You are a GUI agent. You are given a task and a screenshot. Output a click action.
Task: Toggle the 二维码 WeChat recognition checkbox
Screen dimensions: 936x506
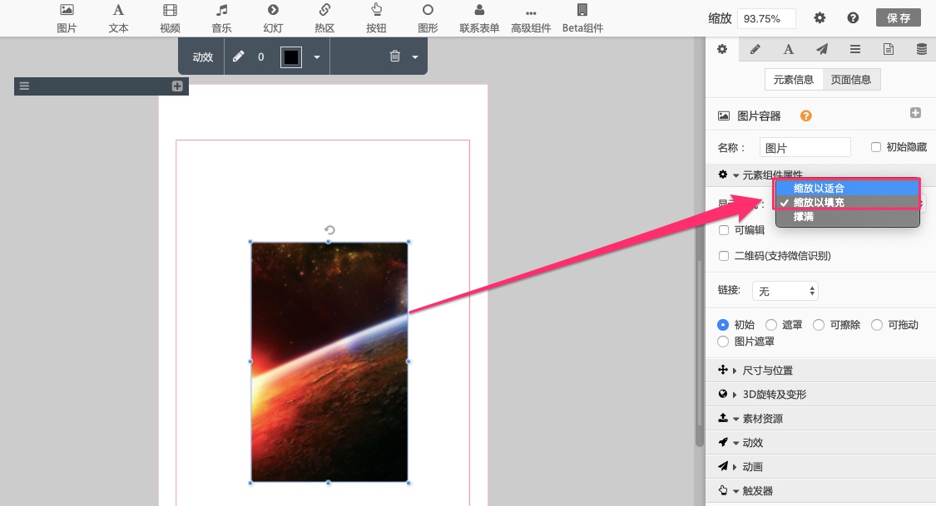tap(724, 256)
